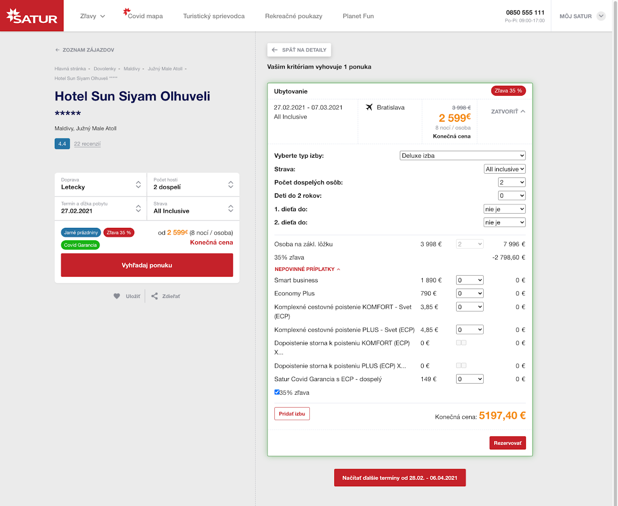
Task: Click the heart Uložiť icon
Action: [x=117, y=296]
